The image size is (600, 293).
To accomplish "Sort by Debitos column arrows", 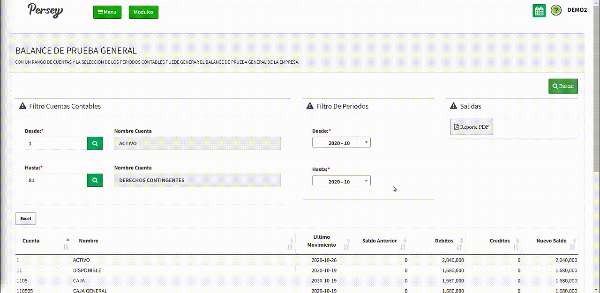I will click(x=460, y=244).
